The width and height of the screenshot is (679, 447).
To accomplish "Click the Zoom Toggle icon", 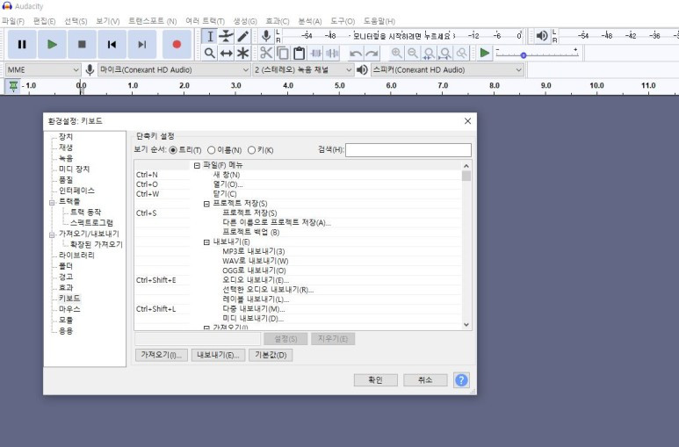I will pos(462,54).
